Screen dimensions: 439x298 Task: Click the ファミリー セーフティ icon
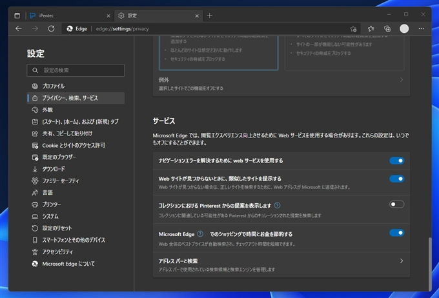click(35, 181)
